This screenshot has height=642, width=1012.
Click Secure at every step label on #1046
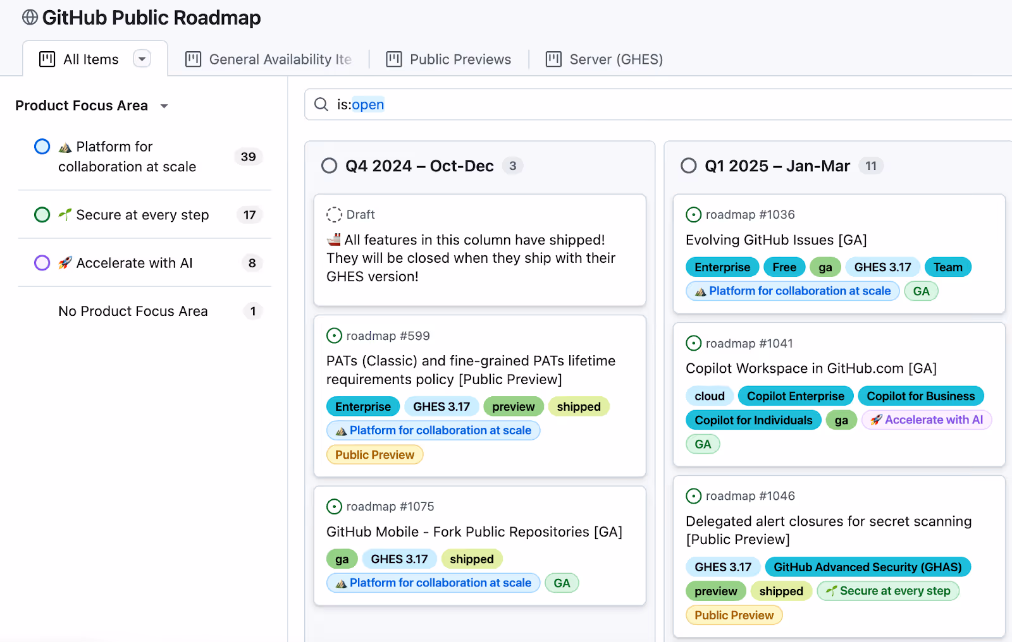(888, 591)
